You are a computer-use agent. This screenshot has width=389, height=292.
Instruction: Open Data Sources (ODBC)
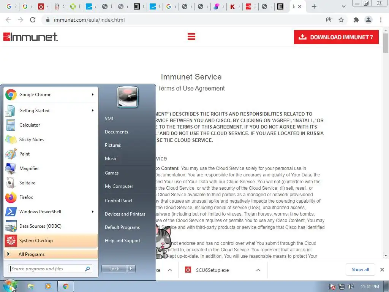51,226
